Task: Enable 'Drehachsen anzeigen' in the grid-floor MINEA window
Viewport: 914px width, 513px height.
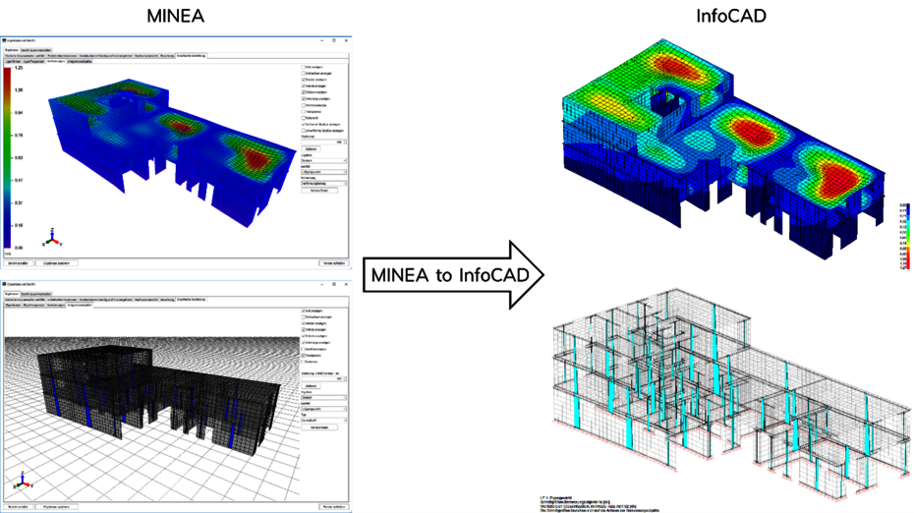Action: (303, 317)
